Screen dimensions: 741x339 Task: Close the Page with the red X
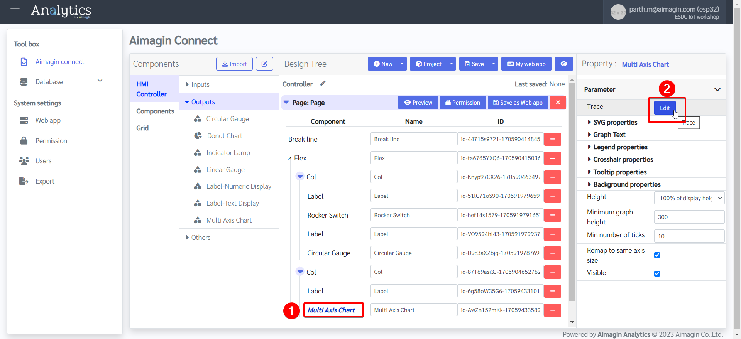[x=558, y=103]
